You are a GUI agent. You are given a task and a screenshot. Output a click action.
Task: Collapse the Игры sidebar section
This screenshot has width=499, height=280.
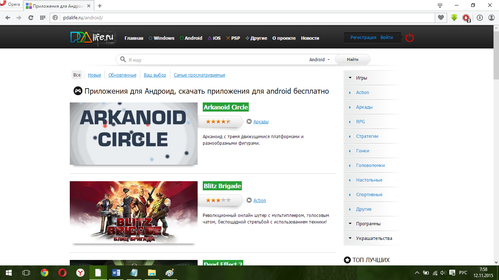[372, 78]
